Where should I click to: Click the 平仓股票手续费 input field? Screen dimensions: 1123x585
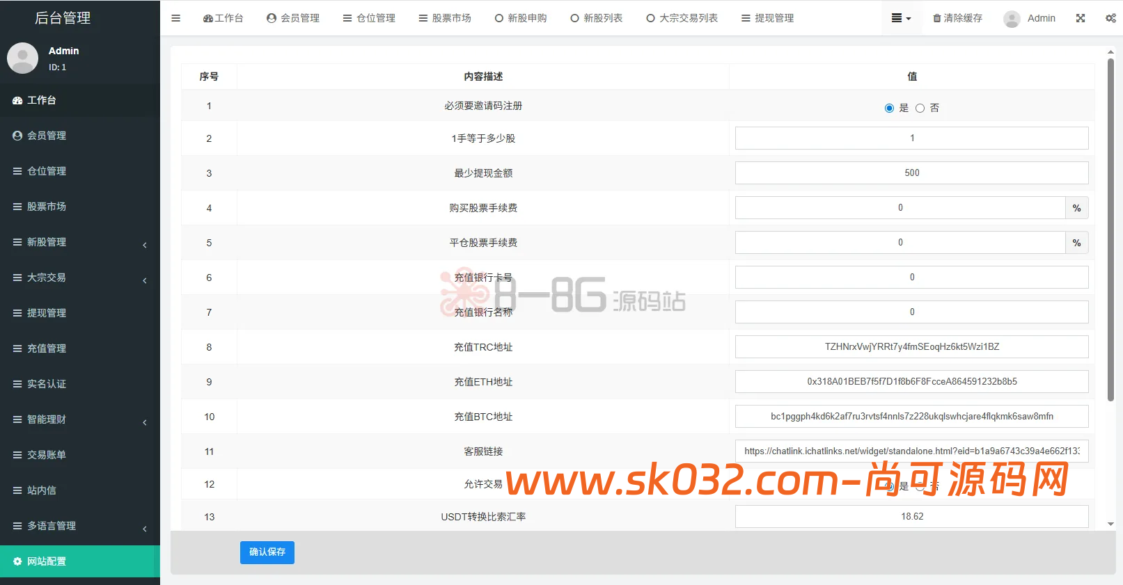coord(900,243)
